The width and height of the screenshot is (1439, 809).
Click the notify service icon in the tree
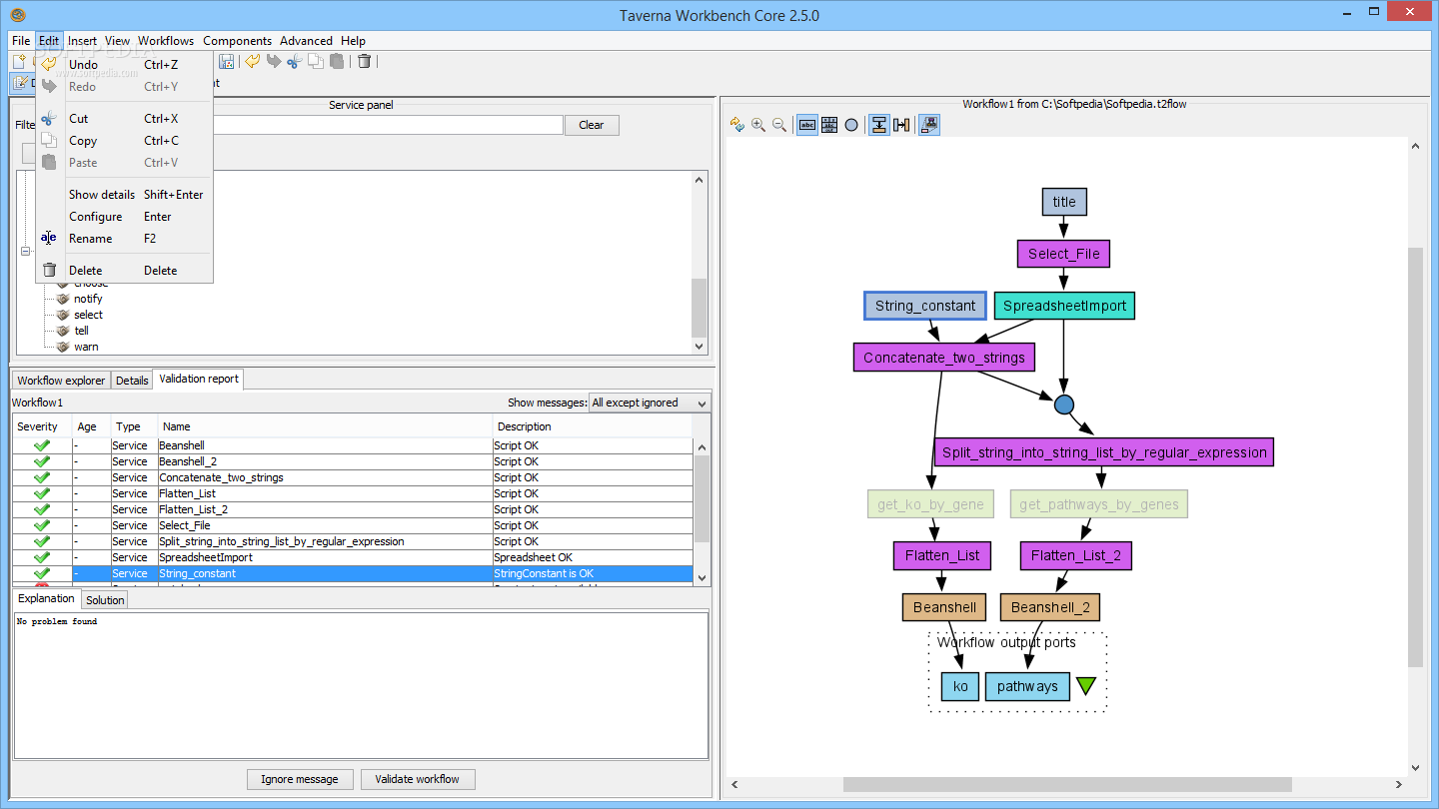coord(63,299)
